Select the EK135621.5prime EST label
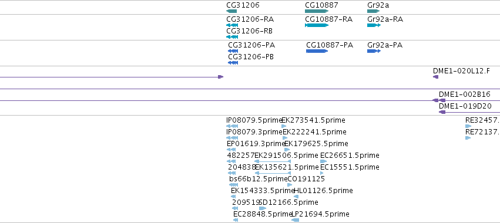This screenshot has height=223, width=500. coord(287,167)
